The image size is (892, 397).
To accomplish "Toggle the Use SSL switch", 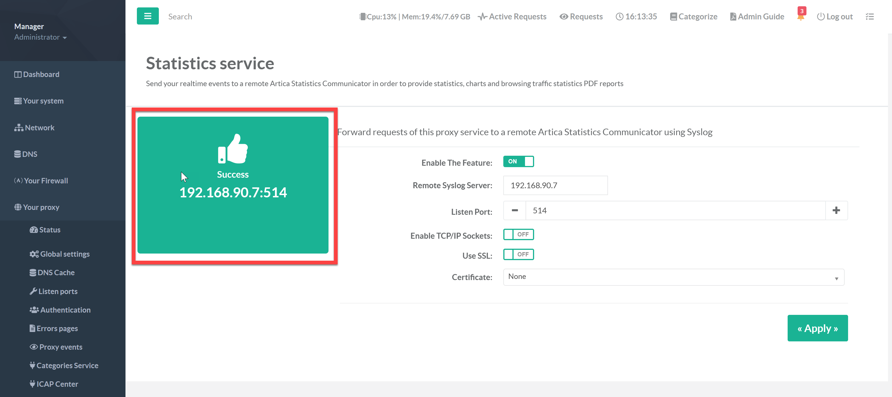I will tap(518, 255).
